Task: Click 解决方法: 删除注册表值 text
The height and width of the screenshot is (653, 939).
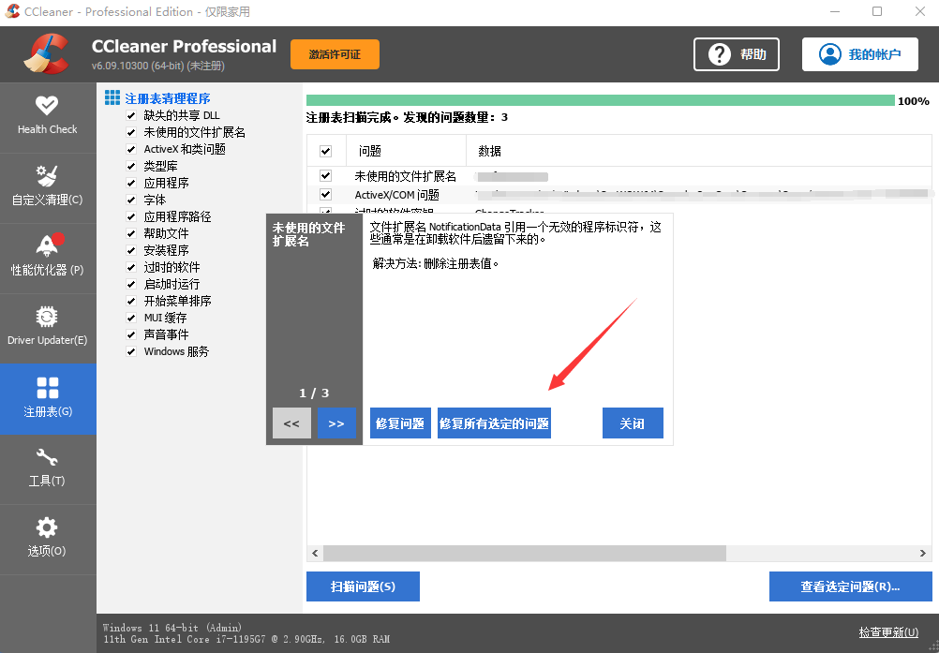Action: point(436,263)
